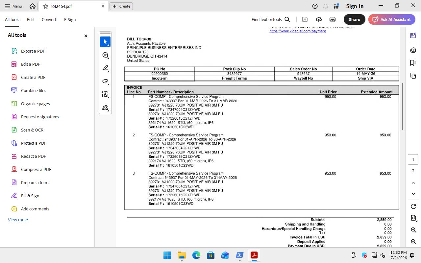
Task: Open the Help question mark icon
Action: pyautogui.click(x=315, y=6)
